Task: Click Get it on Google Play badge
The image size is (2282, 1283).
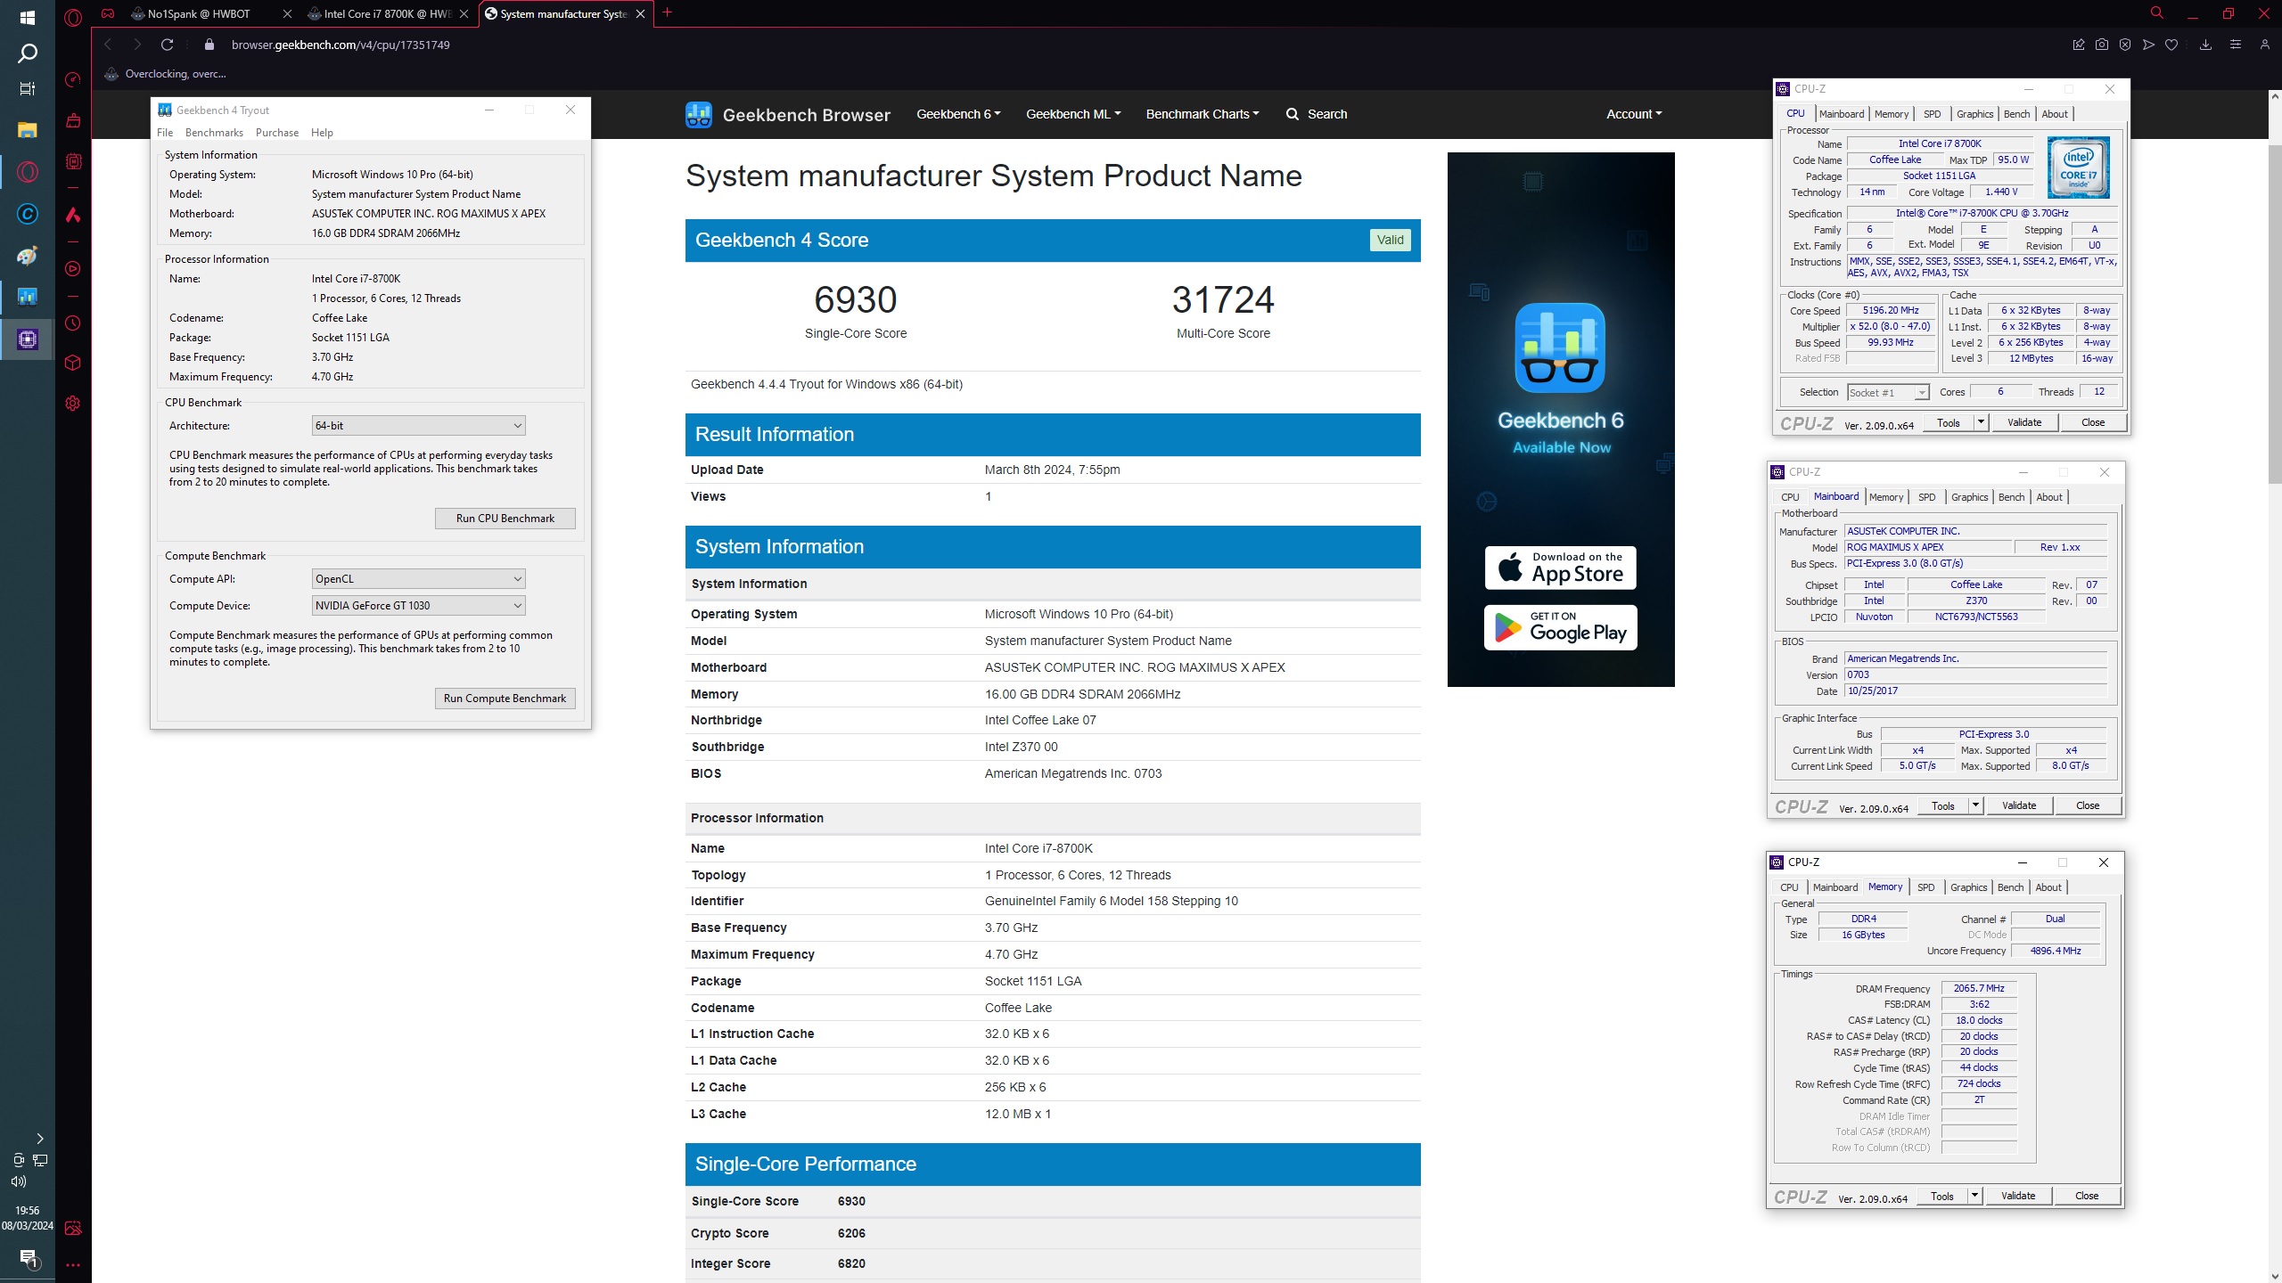Action: pos(1561,627)
